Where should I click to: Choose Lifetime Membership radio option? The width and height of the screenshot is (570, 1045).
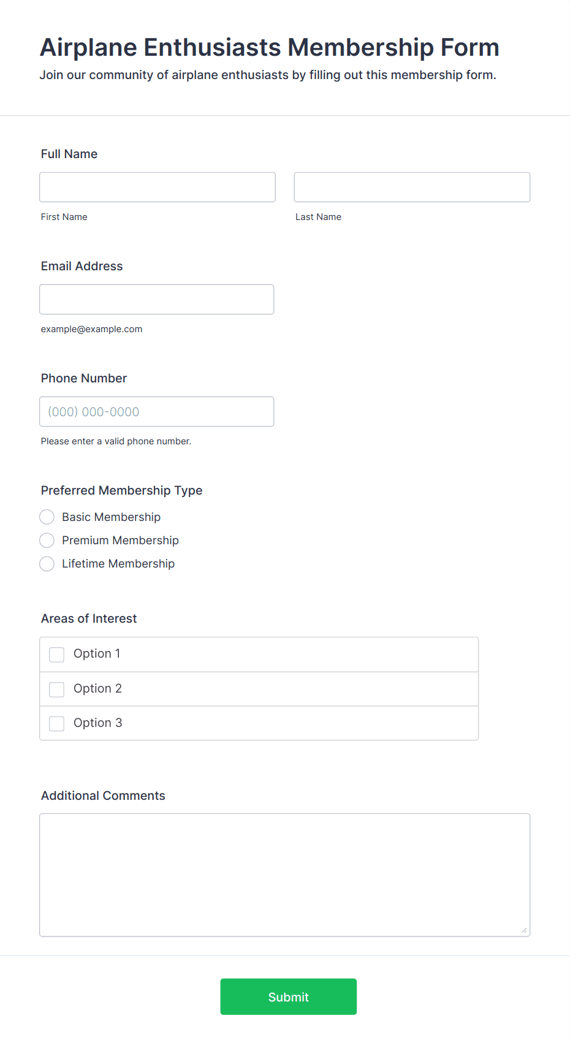tap(47, 564)
